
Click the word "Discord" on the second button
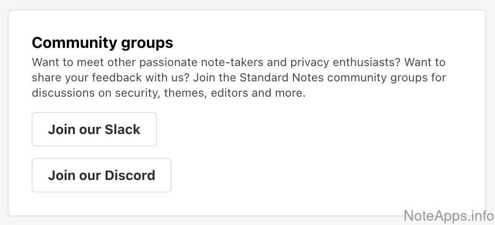130,175
